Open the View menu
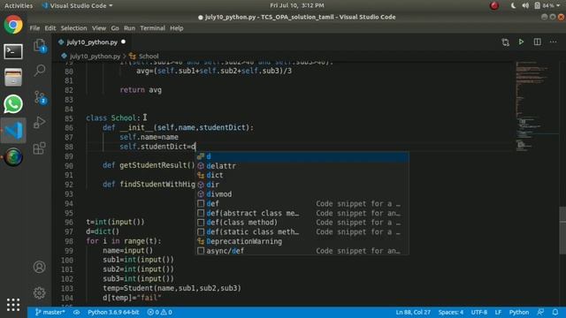Viewport: 566px width, 318px height. [x=98, y=28]
